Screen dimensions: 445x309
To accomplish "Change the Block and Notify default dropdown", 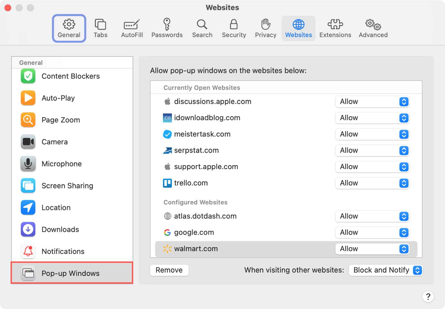I will point(386,270).
